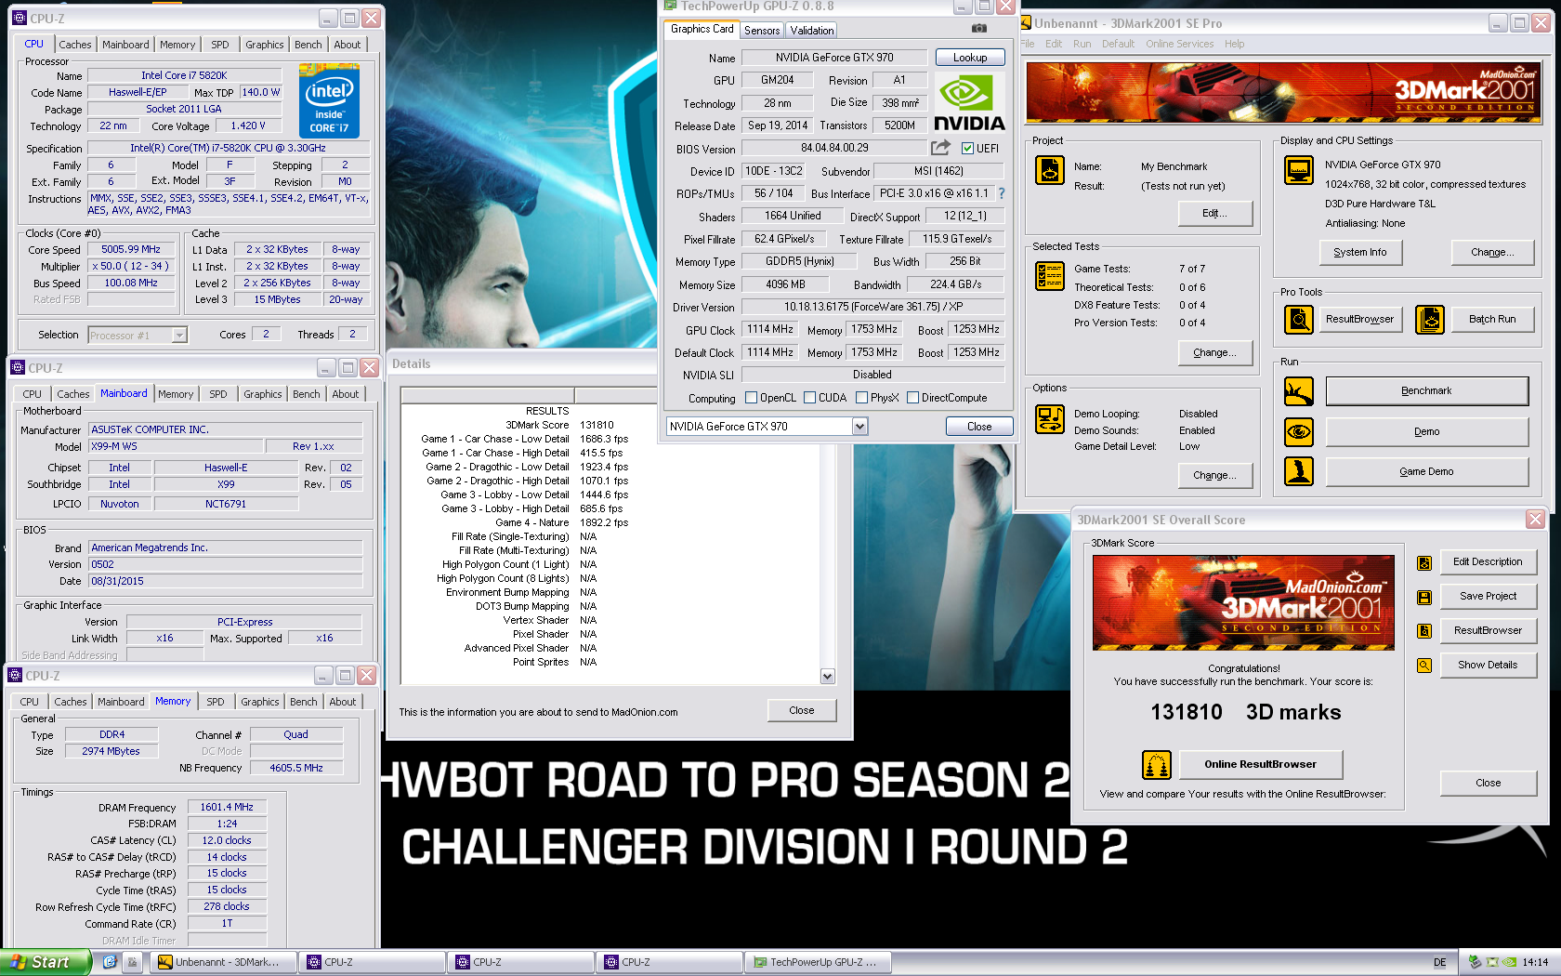
Task: Click the DE language indicator in taskbar
Action: (1439, 962)
